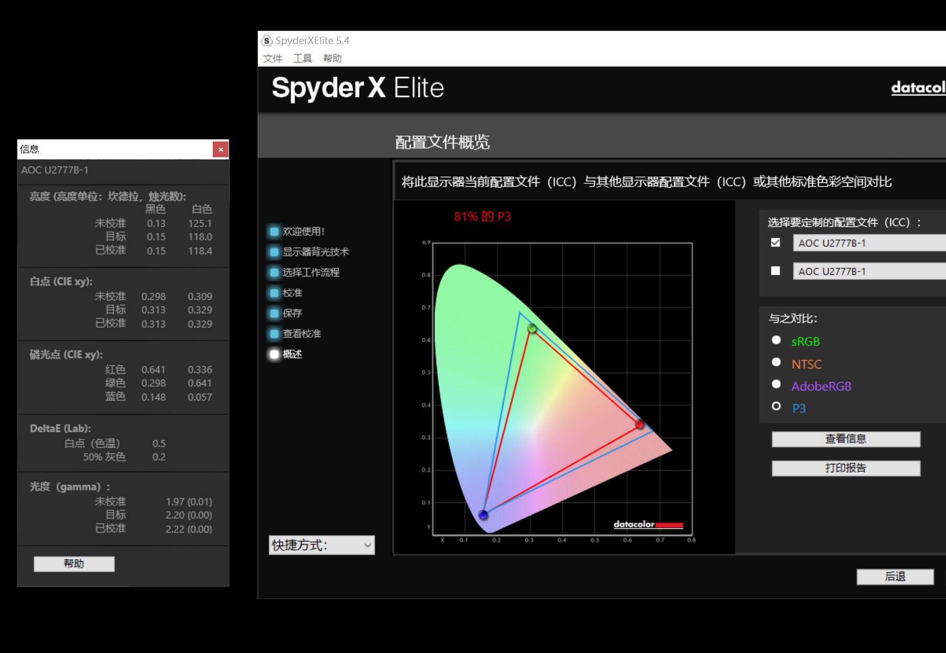The image size is (946, 653).
Task: Click the 查看校准 step indicator icon
Action: coord(274,333)
